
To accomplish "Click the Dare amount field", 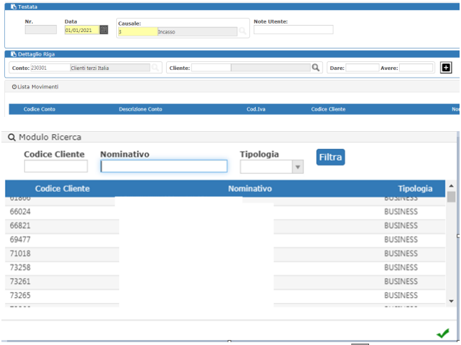I will (362, 68).
